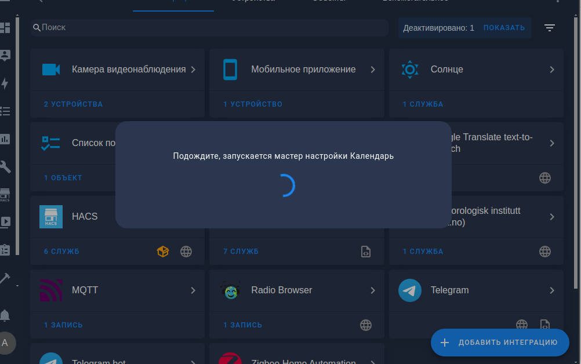581x364 pixels.
Task: Open 1 ЗАПИСЬ link under MQTT
Action: [63, 325]
